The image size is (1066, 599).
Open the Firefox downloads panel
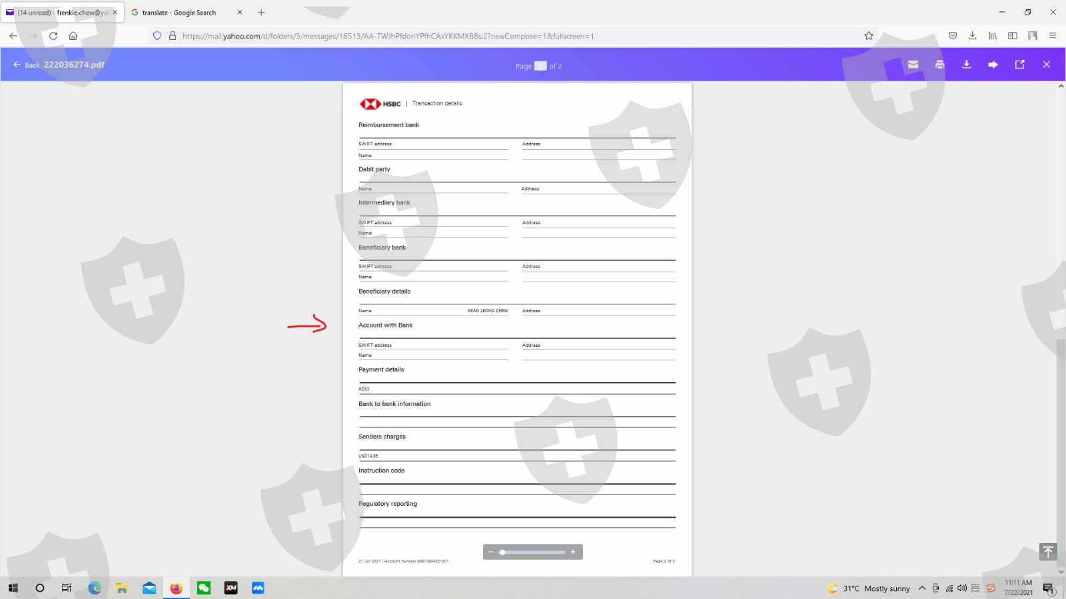(x=973, y=36)
